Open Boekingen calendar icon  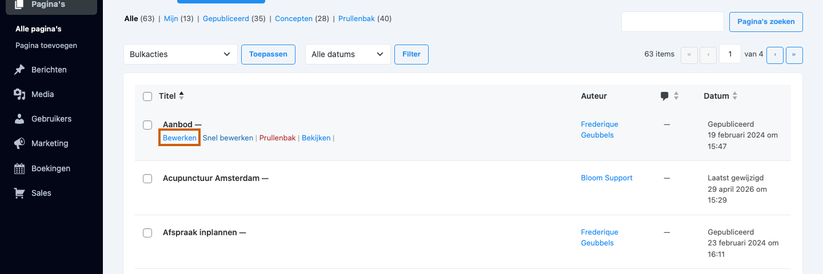click(x=19, y=168)
